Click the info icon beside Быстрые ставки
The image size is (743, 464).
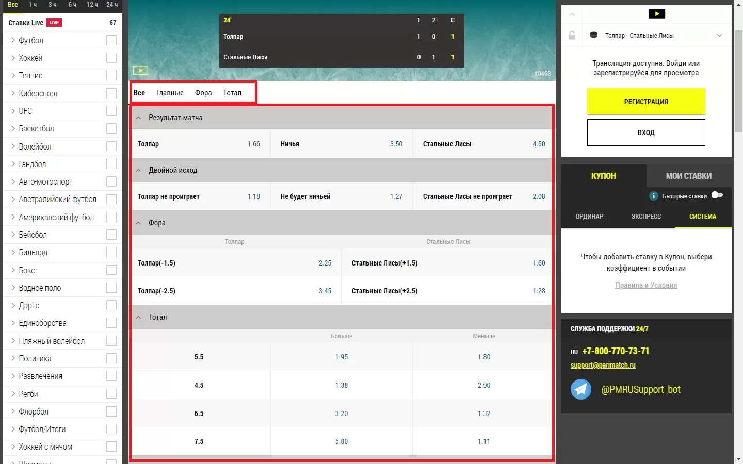653,196
